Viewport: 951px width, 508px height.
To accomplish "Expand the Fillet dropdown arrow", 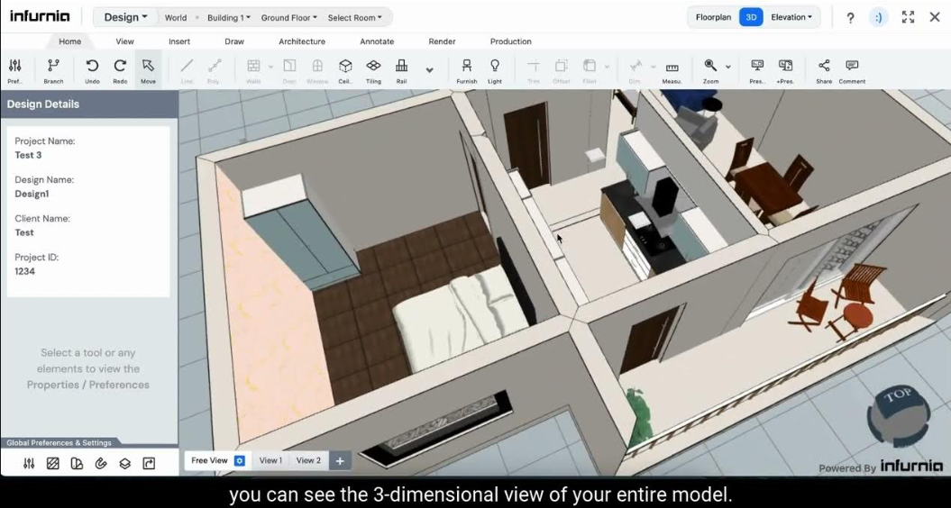I will click(x=607, y=67).
